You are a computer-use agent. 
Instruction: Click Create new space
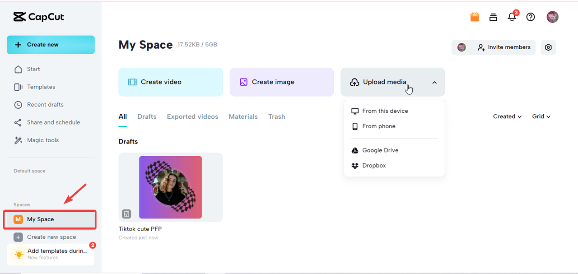coord(51,237)
